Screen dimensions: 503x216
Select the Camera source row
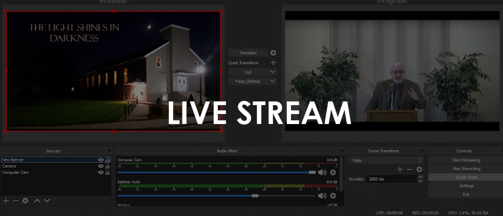click(x=56, y=166)
